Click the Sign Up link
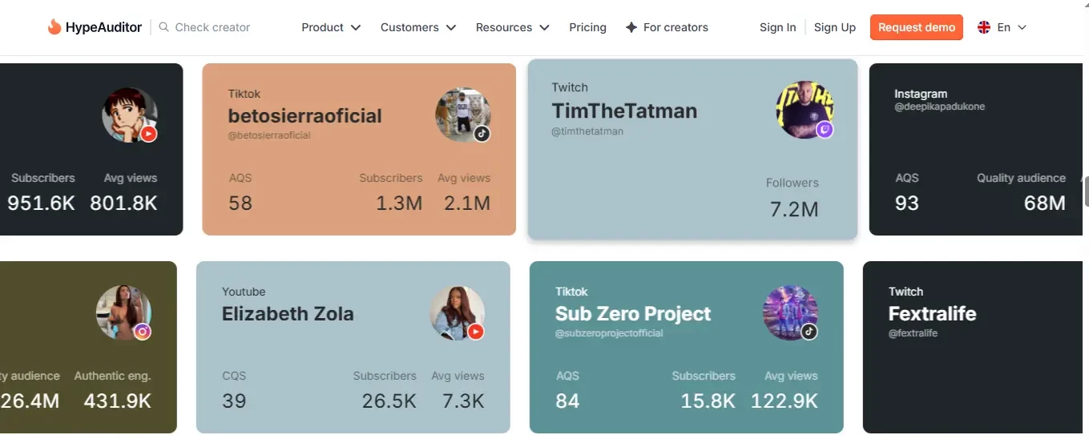The image size is (1089, 439). 835,27
